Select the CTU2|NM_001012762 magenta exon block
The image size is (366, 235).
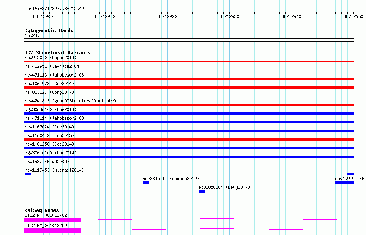point(53,220)
